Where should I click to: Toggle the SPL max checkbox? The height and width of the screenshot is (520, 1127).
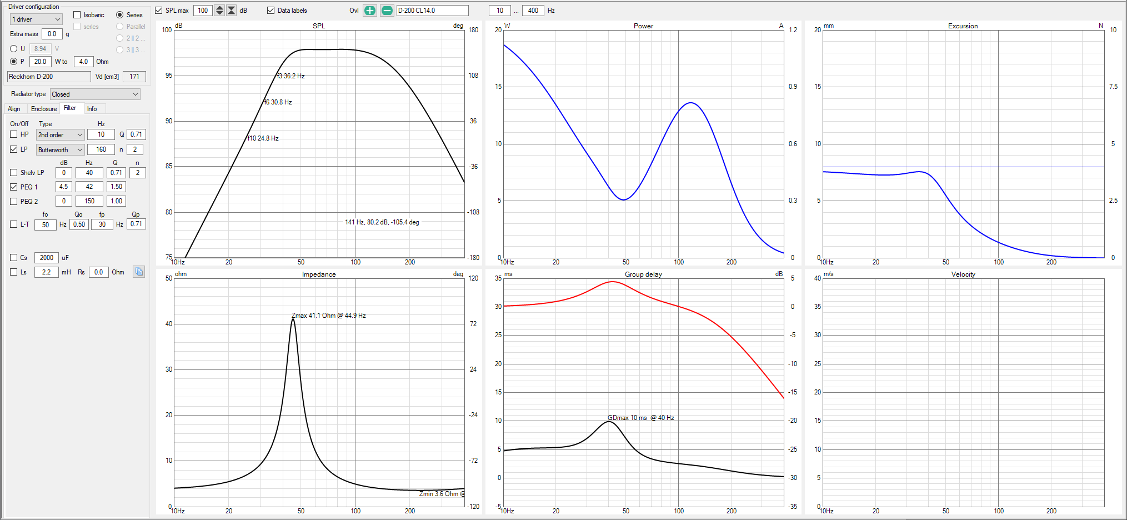click(x=159, y=11)
